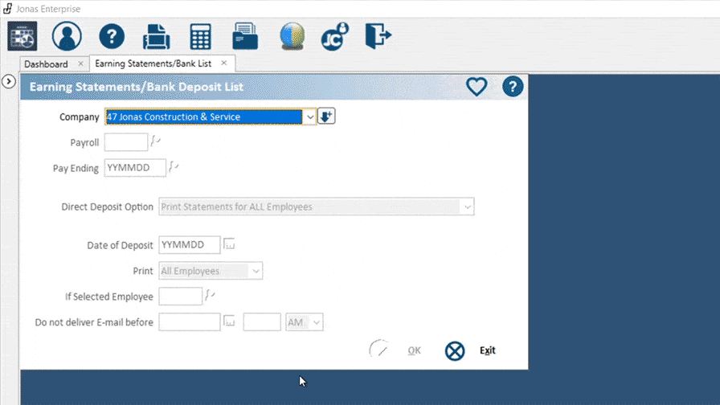Image resolution: width=720 pixels, height=405 pixels.
Task: Click the file folder documents toolbar icon
Action: [x=245, y=36]
